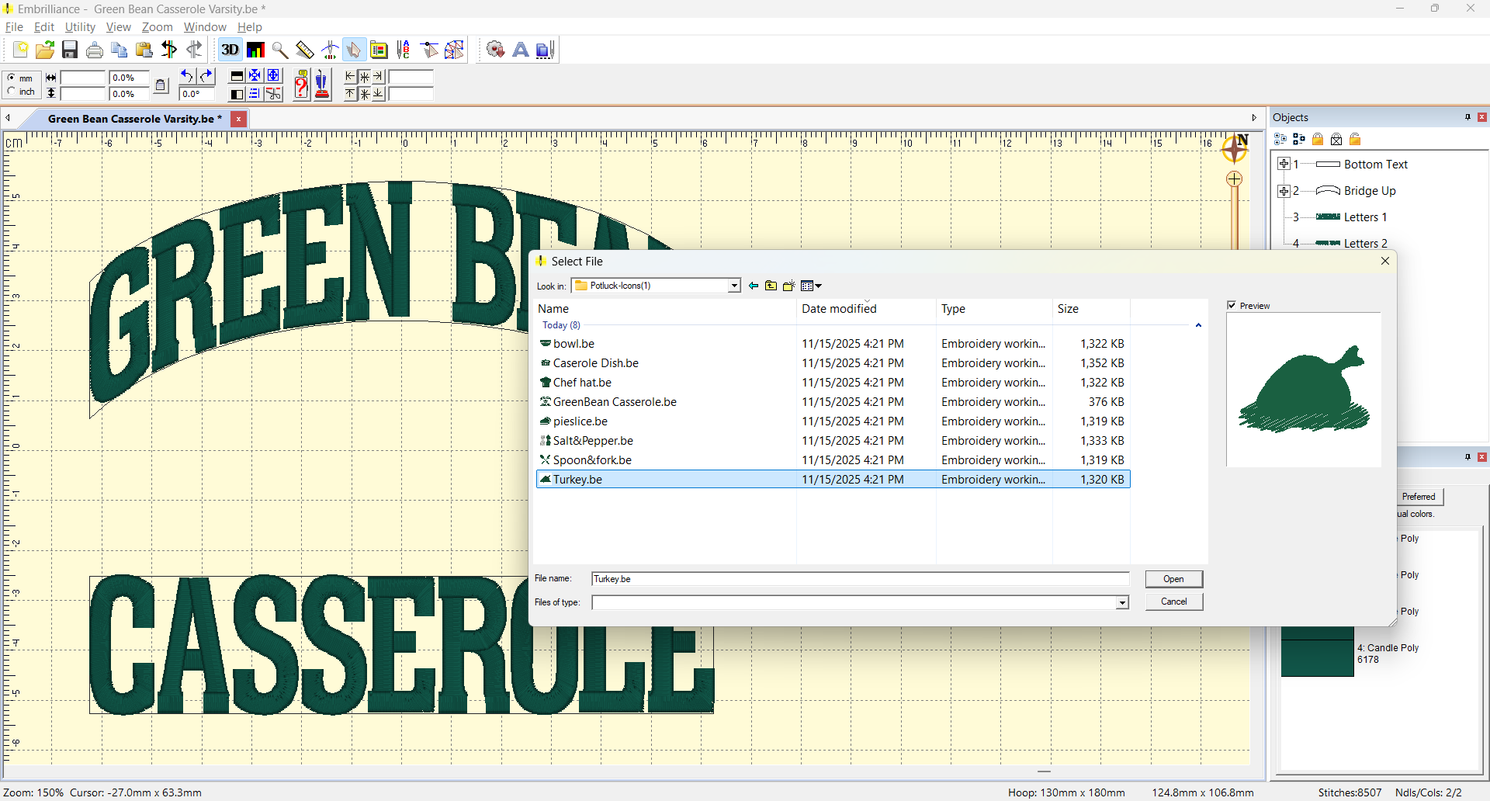Screen dimensions: 1490x801
Task: Click the save floppy disk icon
Action: (70, 50)
